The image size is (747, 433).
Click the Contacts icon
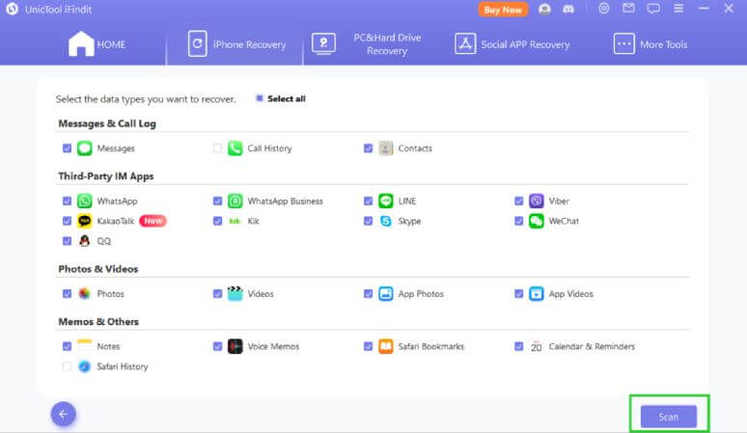[x=385, y=149]
